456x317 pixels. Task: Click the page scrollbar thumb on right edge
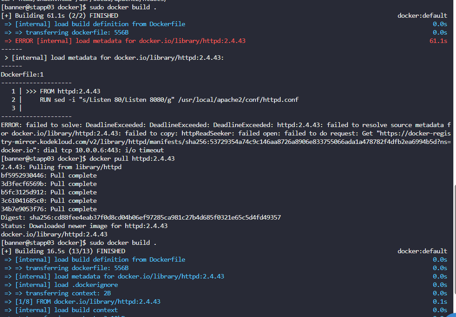click(455, 240)
